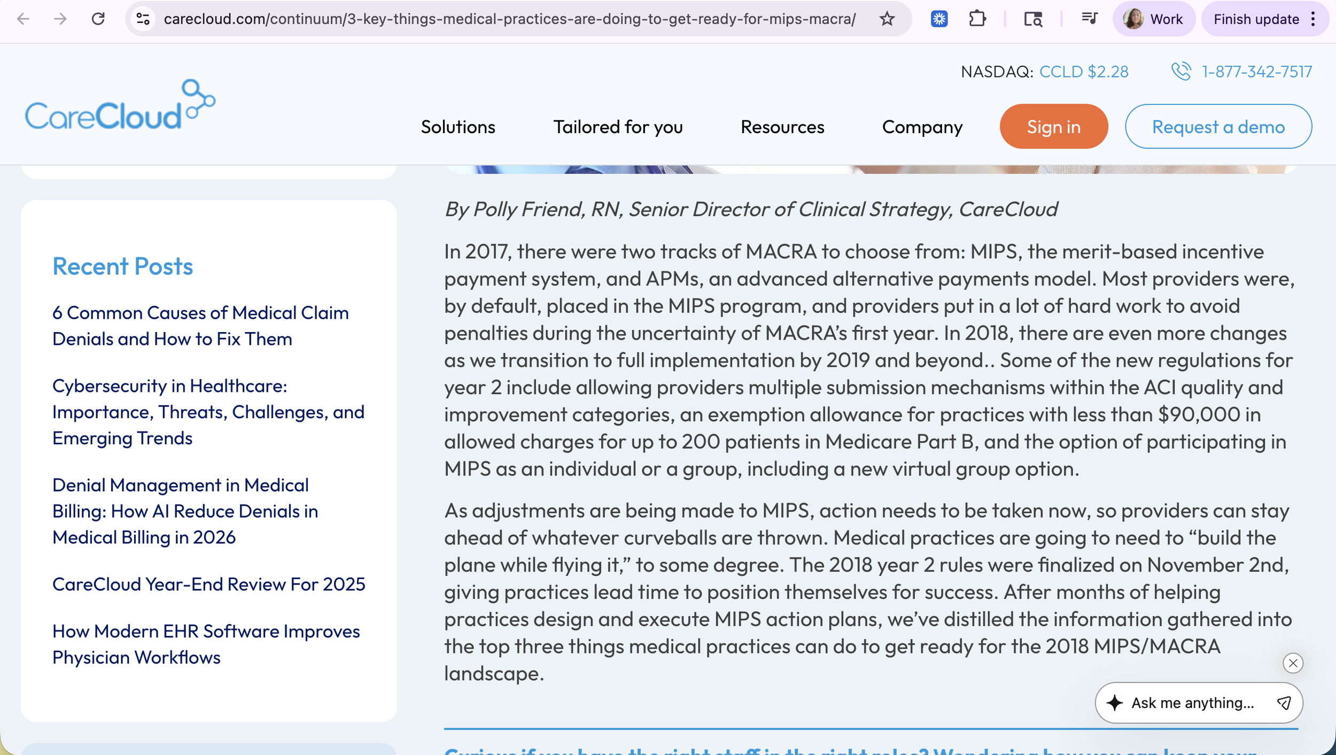Send a chat message via the paper plane icon

(x=1283, y=703)
